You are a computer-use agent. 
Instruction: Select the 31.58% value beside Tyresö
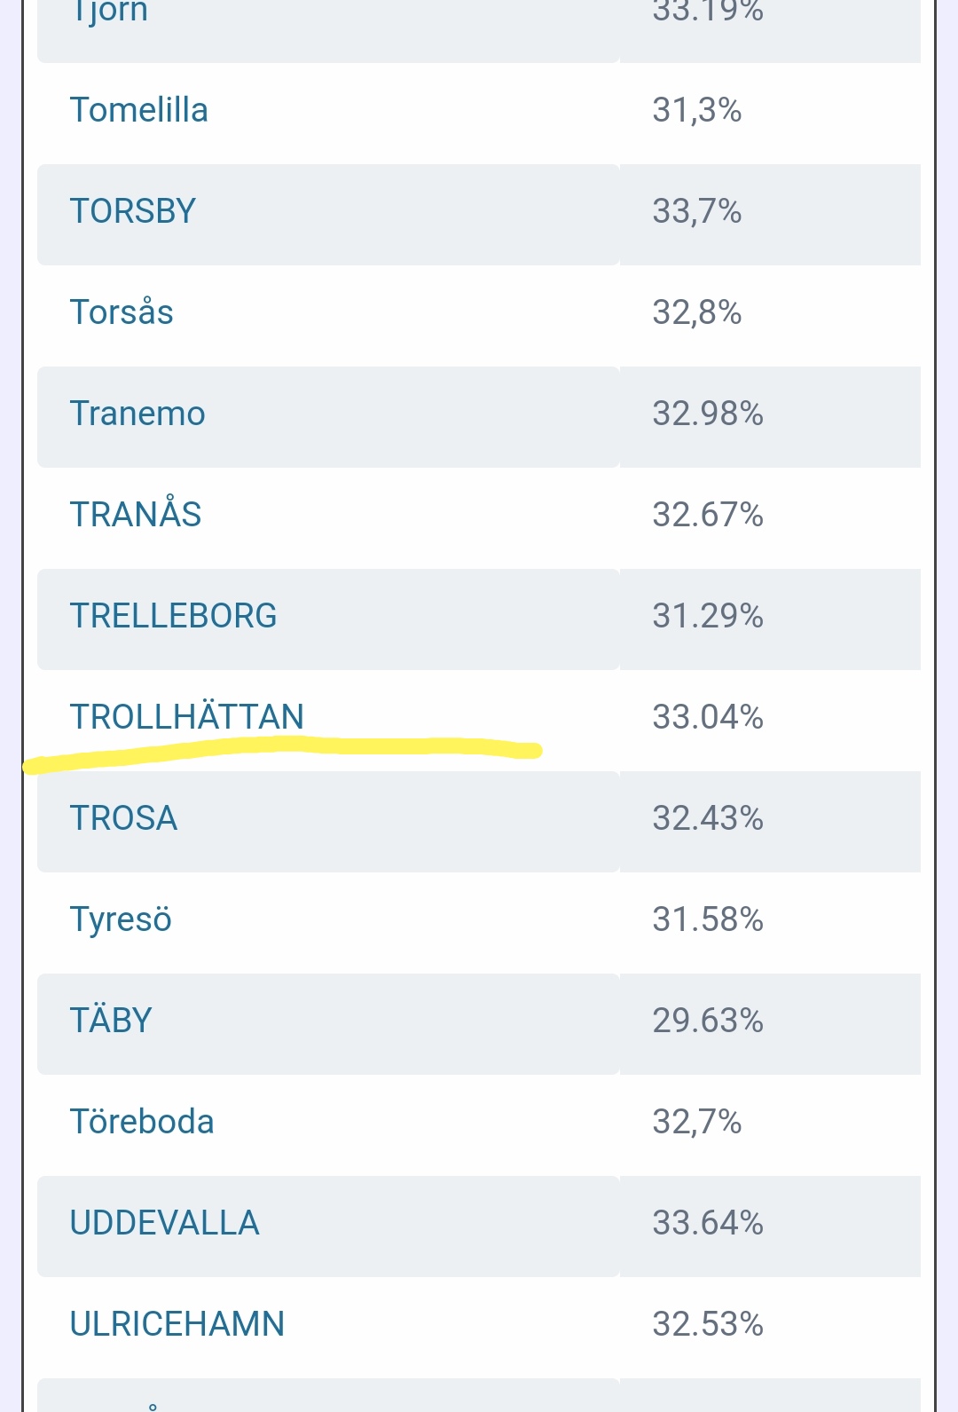tap(708, 919)
